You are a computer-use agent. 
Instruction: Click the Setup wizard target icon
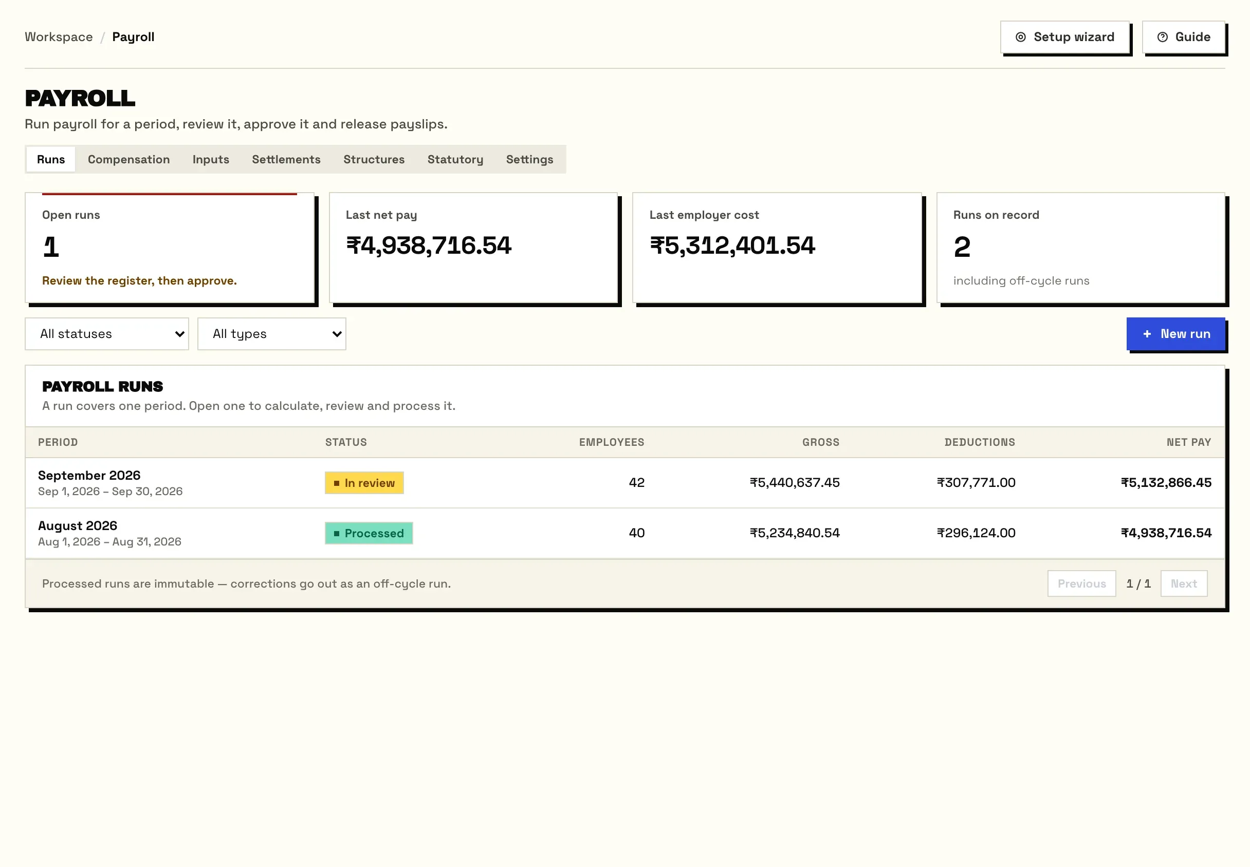1021,37
